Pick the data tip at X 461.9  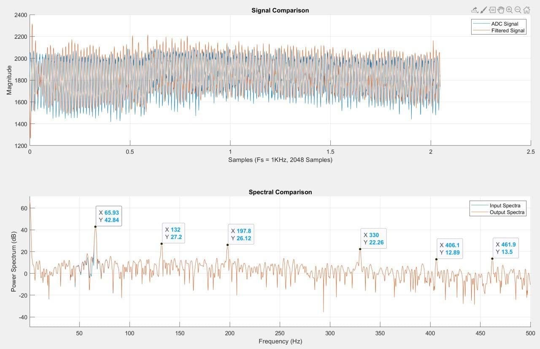505,248
